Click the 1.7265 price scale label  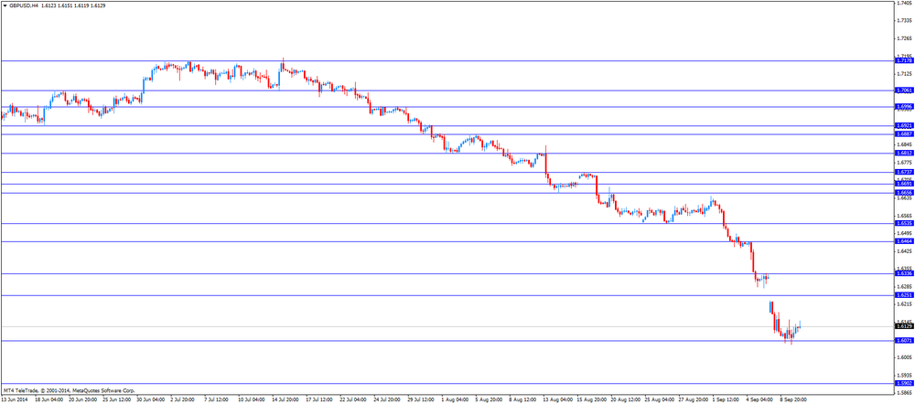click(903, 38)
